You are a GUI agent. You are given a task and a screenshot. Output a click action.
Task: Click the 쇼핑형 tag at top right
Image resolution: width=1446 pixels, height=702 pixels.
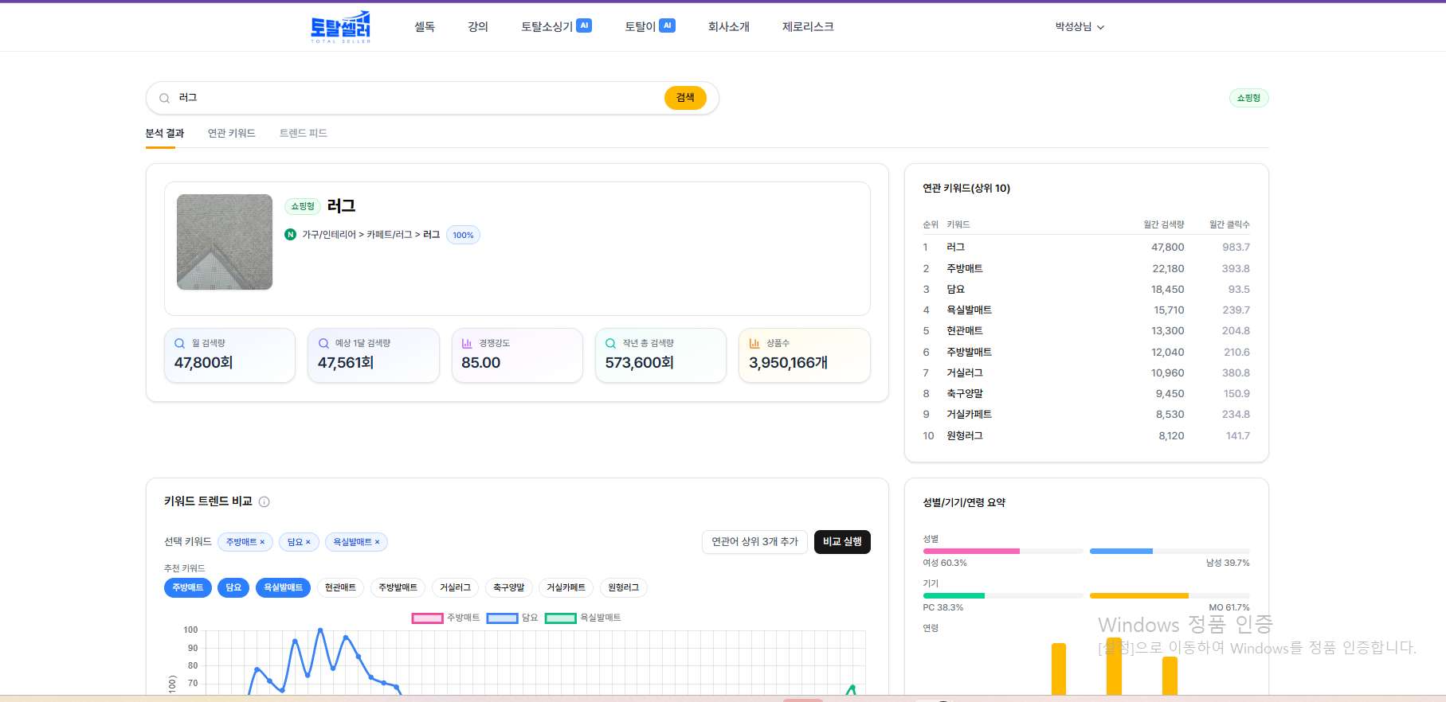tap(1248, 98)
